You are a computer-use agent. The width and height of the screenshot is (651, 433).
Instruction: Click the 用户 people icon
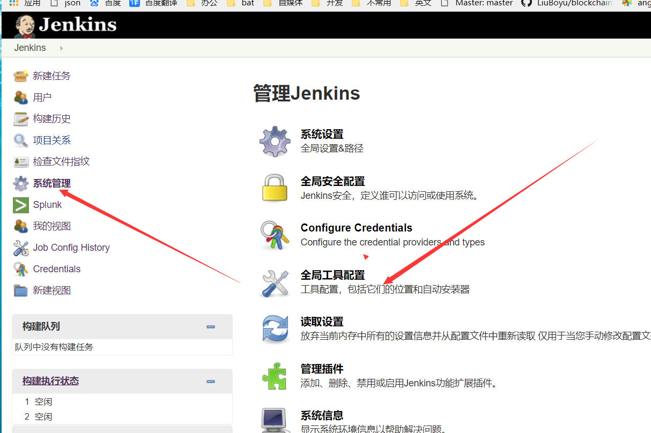click(x=20, y=98)
